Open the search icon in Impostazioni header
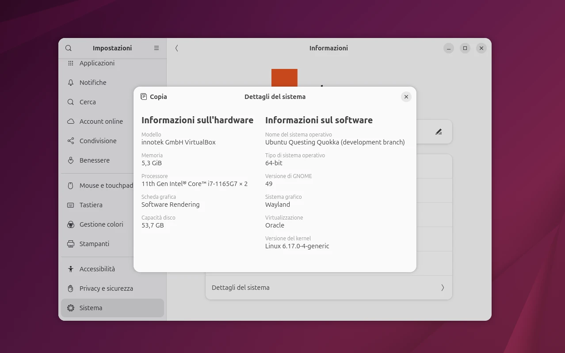The height and width of the screenshot is (353, 565). (x=69, y=48)
